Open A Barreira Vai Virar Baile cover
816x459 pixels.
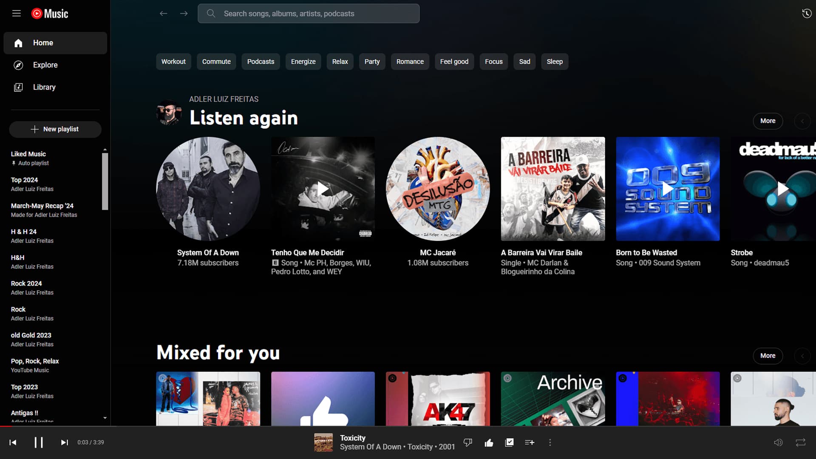[x=553, y=189]
